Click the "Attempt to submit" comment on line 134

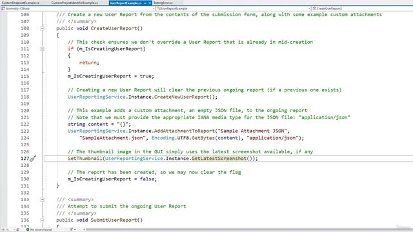click(x=121, y=206)
